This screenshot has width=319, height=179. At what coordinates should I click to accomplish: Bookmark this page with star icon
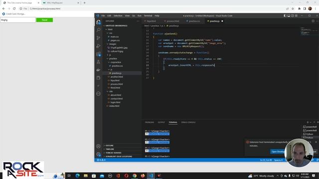(293, 8)
